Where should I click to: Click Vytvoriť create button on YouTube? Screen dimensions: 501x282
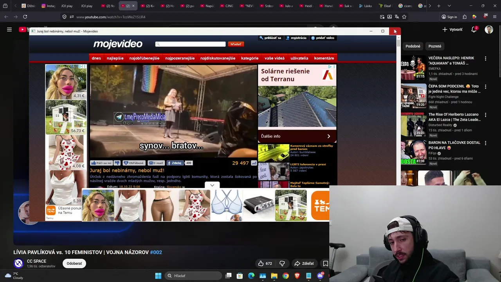point(452,29)
